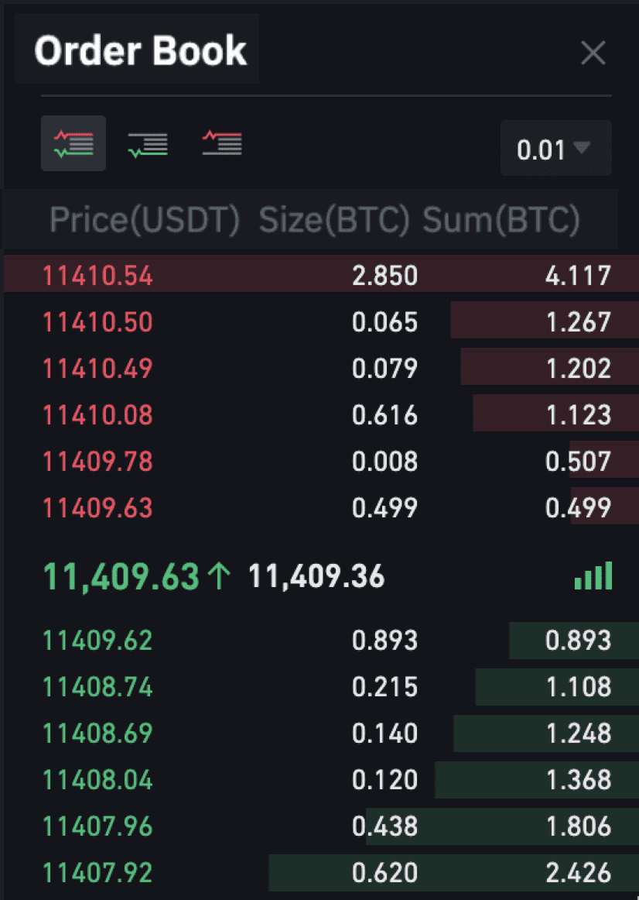Click the Size(BTC) column header
639x900 pixels.
pyautogui.click(x=335, y=219)
